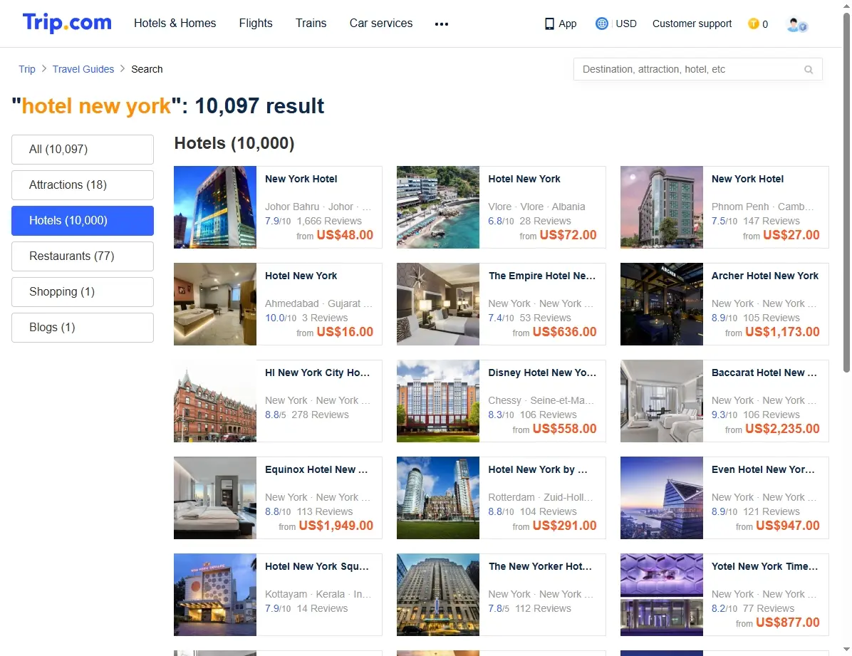Click the globe language icon
The height and width of the screenshot is (656, 852).
[601, 24]
